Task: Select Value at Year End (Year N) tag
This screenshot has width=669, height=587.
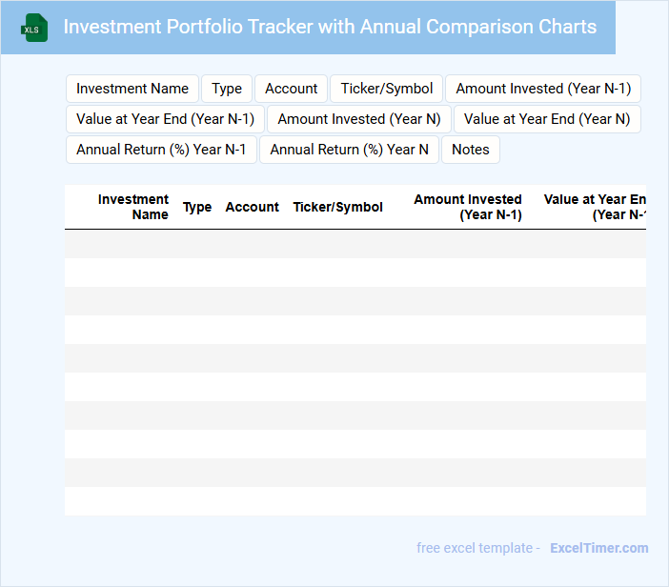Action: [547, 119]
